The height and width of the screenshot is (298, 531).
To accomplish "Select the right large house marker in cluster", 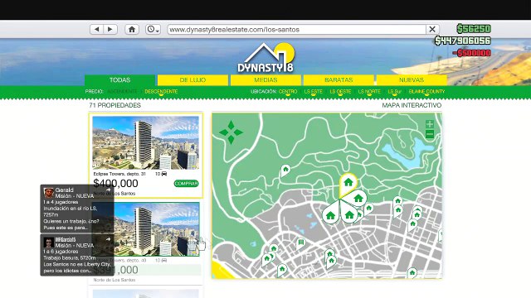I will (x=358, y=198).
